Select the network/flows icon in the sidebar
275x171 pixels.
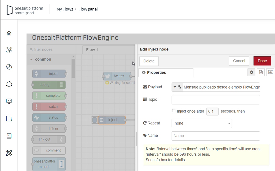pos(9,50)
